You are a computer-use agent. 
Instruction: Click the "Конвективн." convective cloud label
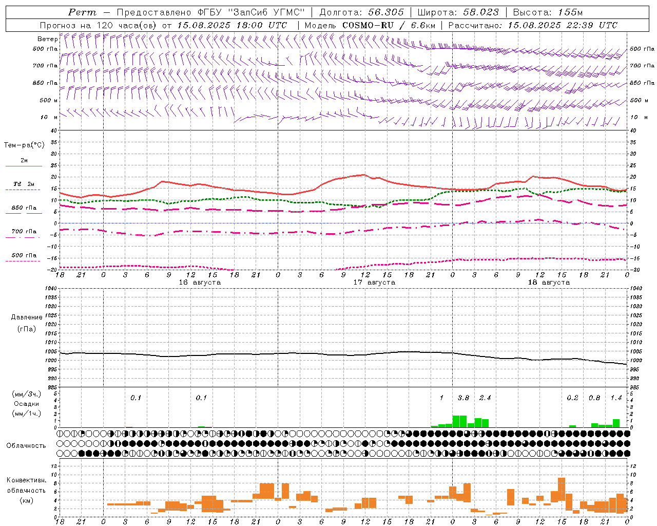pos(26,480)
